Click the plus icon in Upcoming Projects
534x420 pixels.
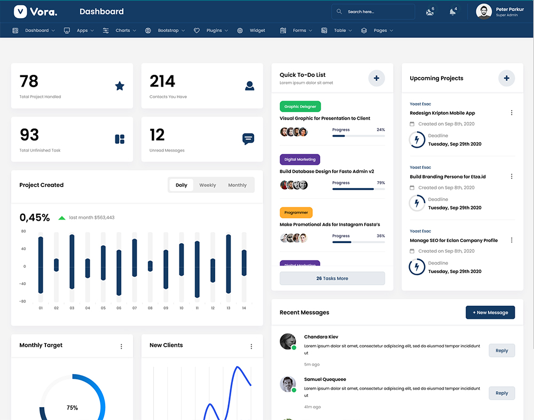pyautogui.click(x=506, y=79)
